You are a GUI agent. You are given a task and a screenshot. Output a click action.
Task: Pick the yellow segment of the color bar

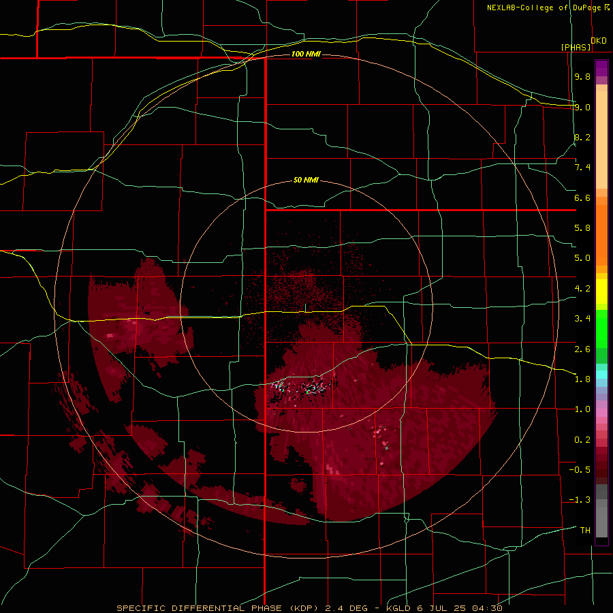click(601, 292)
